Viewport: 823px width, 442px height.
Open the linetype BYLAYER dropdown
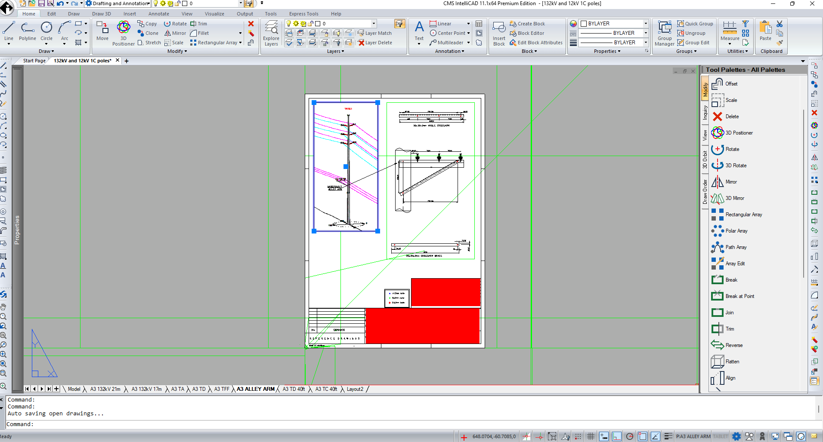(646, 33)
